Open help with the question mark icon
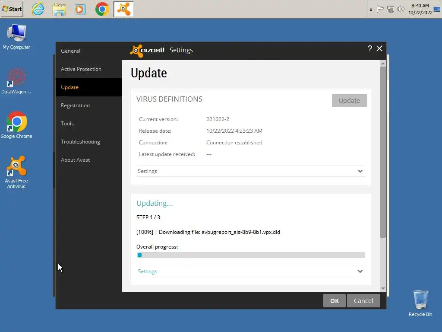This screenshot has width=442, height=332. [x=370, y=48]
